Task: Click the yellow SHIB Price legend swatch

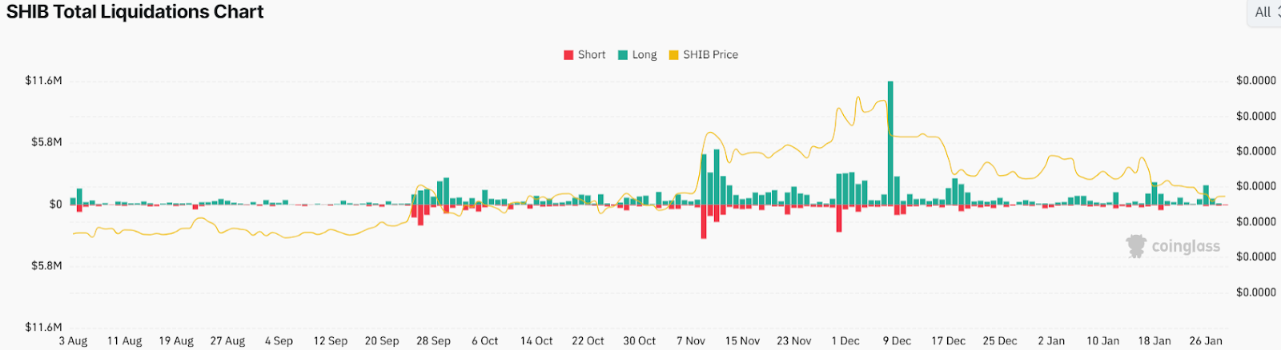Action: pos(673,55)
